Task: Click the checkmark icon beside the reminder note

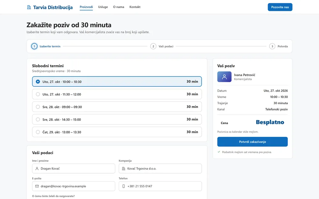Action: pyautogui.click(x=219, y=152)
